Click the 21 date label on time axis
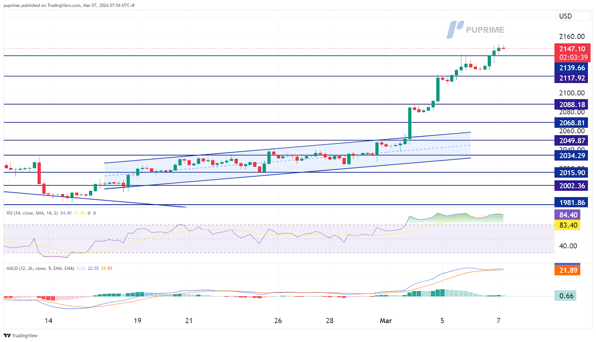 point(189,321)
